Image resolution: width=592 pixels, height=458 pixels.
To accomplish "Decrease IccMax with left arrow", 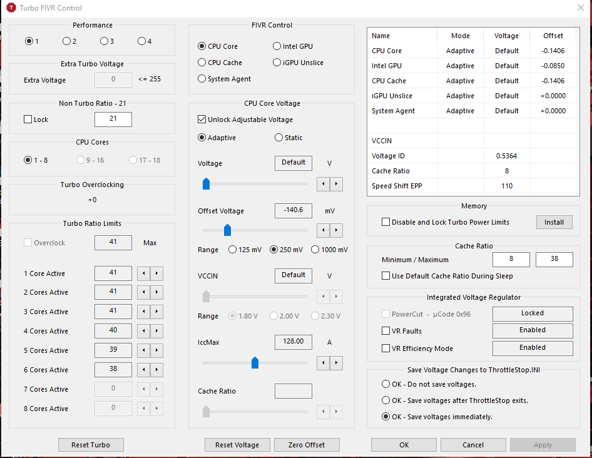I will [323, 363].
